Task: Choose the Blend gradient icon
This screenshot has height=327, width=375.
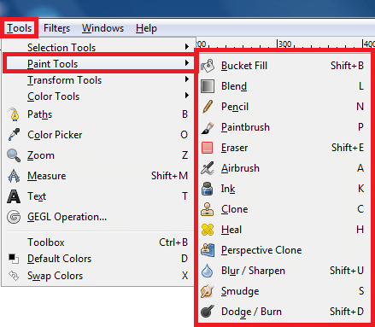Action: click(208, 86)
